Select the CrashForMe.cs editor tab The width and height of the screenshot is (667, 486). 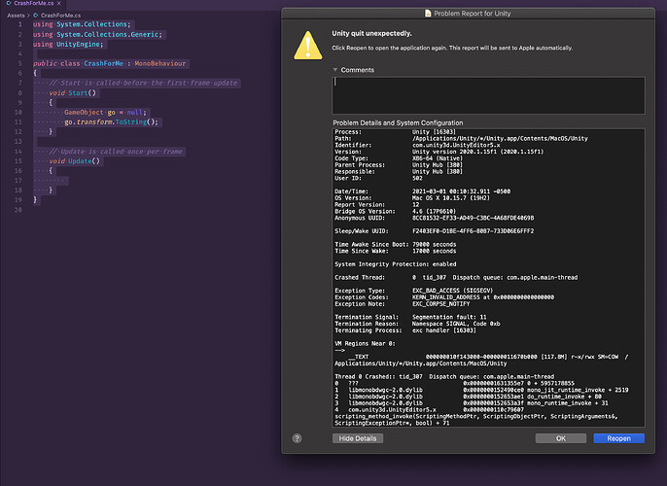[34, 3]
